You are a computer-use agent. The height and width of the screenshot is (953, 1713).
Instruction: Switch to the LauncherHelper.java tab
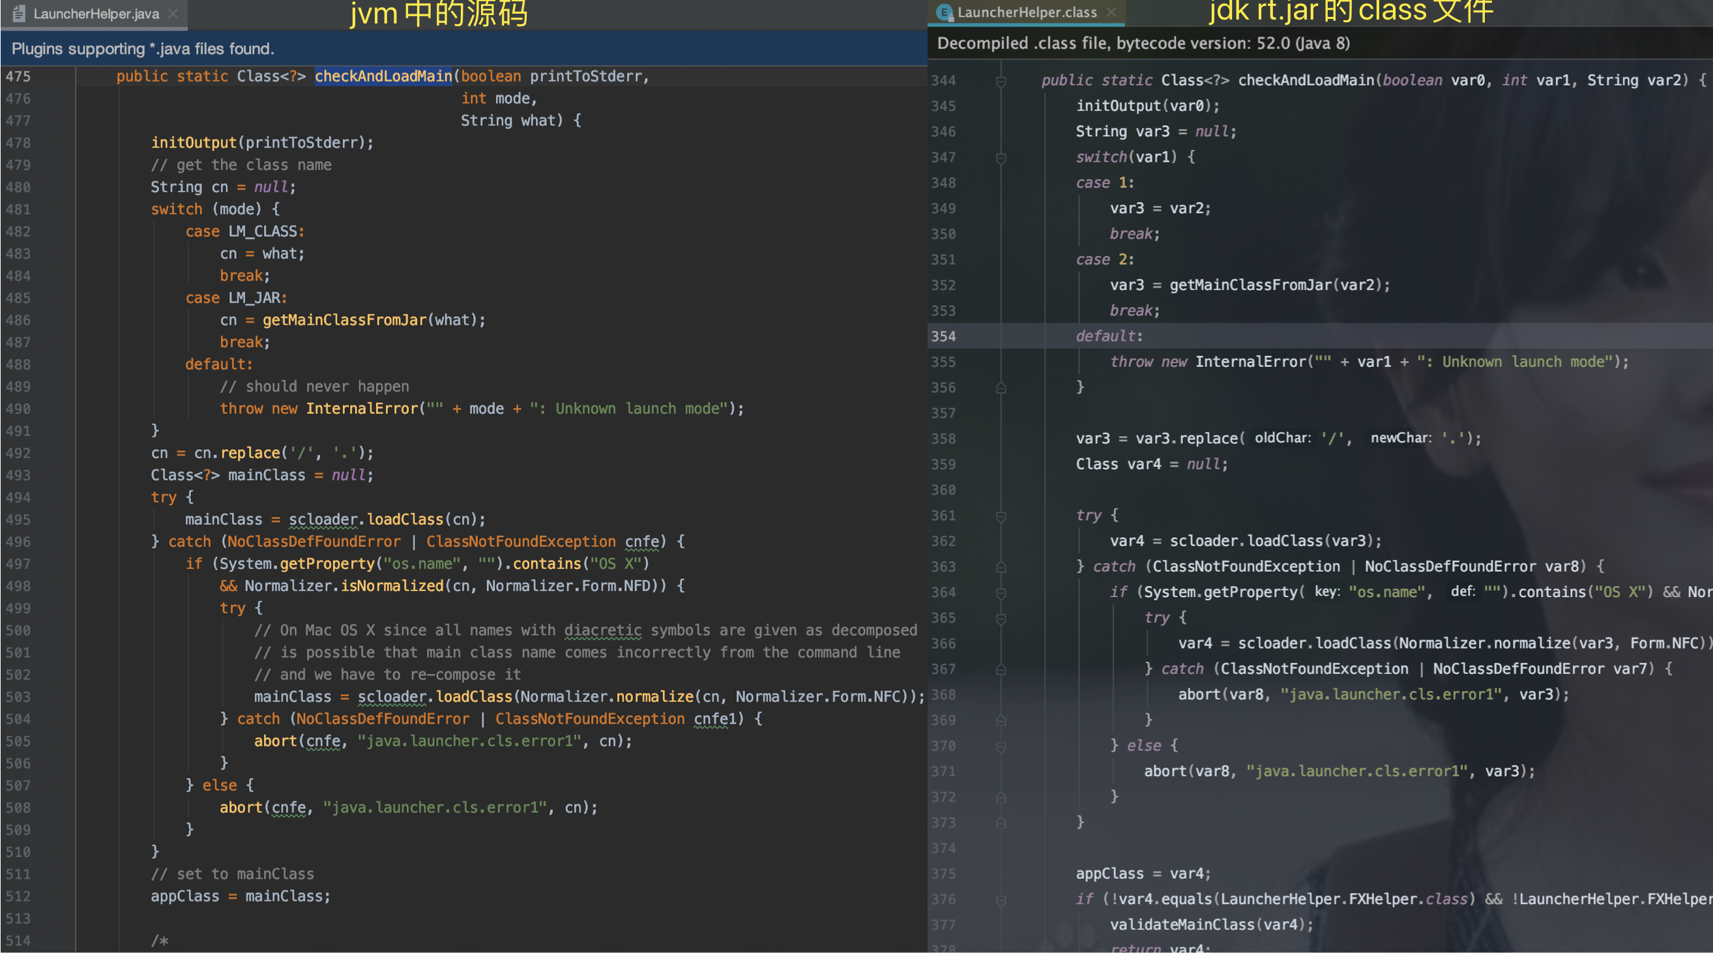(x=96, y=13)
